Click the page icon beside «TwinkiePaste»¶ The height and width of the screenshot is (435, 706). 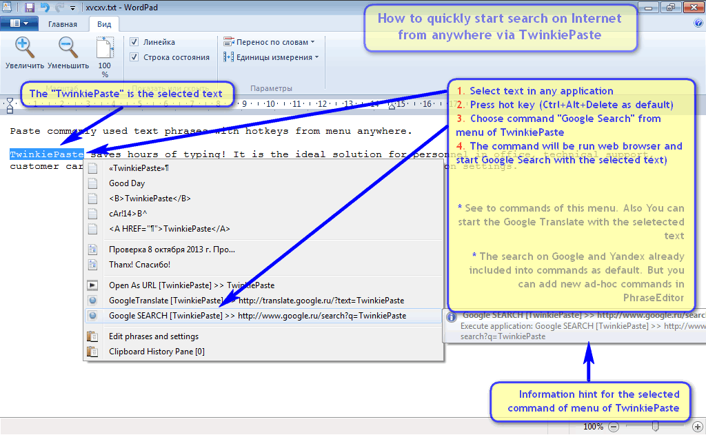point(93,168)
